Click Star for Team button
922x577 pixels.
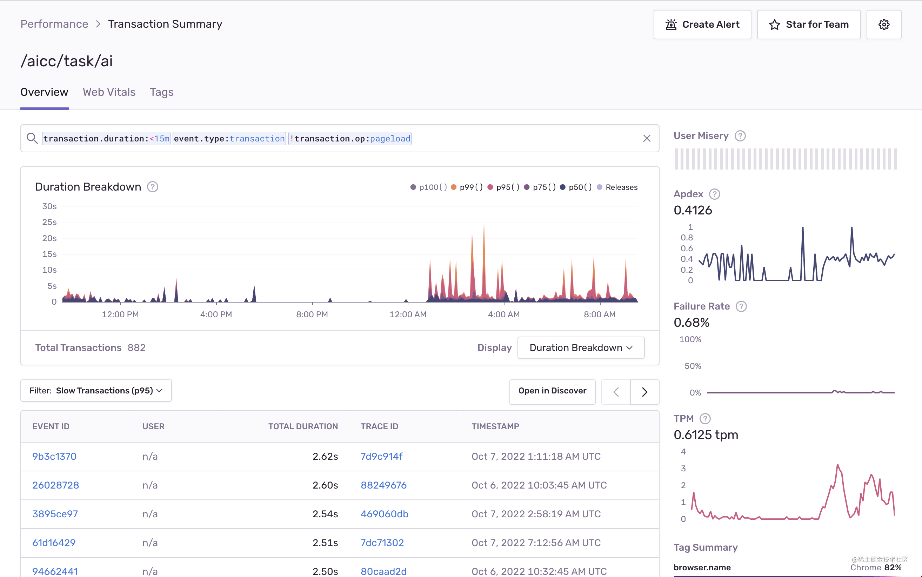tap(808, 25)
